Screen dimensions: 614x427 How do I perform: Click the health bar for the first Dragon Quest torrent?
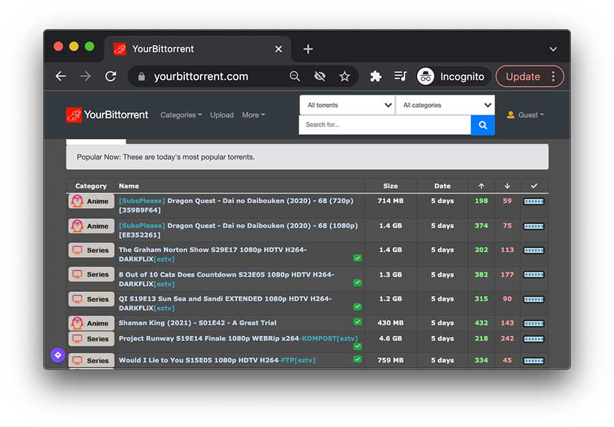click(533, 201)
